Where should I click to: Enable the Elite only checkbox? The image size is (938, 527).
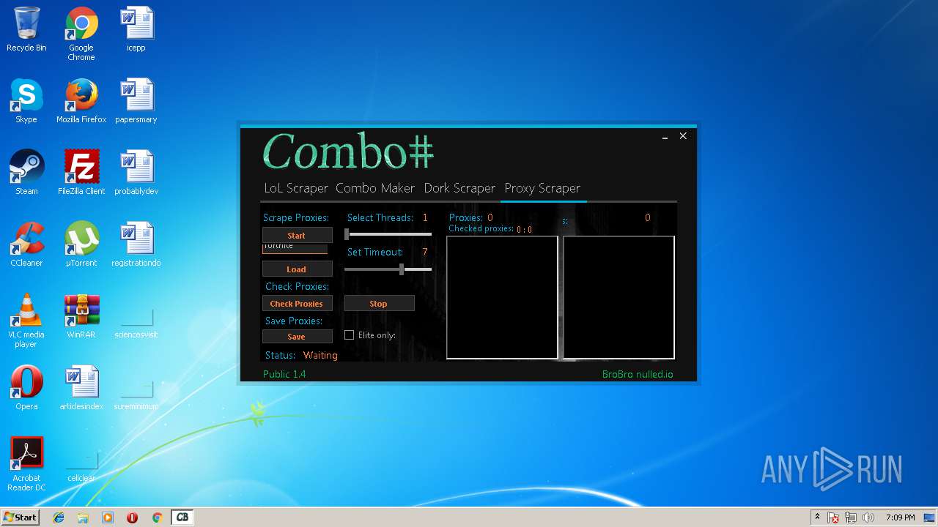(350, 335)
